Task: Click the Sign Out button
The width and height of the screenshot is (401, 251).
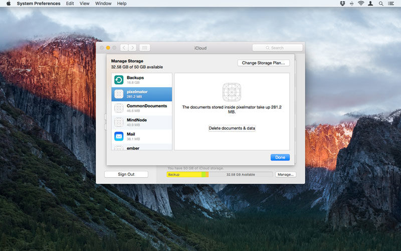Action: (126, 174)
